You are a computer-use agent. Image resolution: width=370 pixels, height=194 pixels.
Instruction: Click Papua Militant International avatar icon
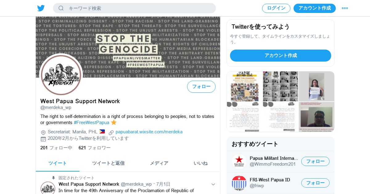coord(239,161)
